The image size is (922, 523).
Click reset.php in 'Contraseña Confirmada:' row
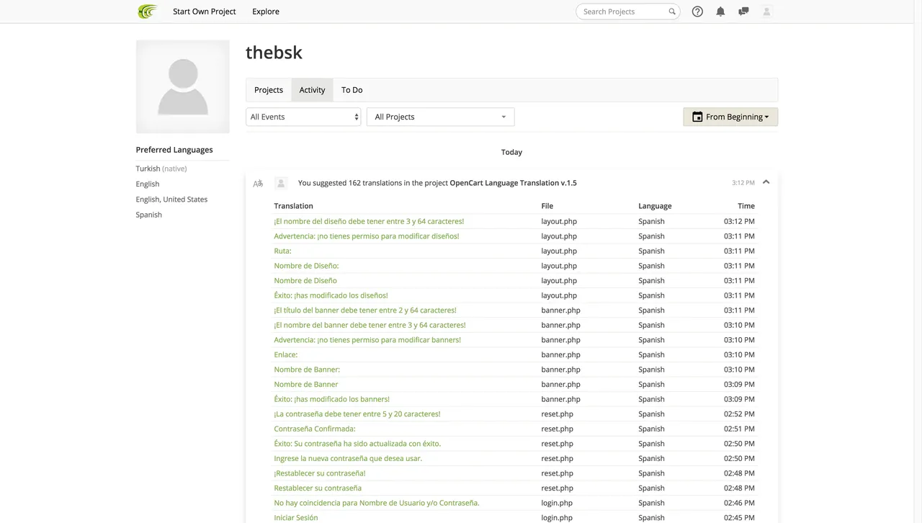[557, 429]
